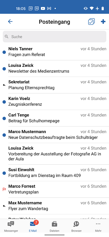Open Beitrag für Schulhomepage from Carl Tenge
Image resolution: width=109 pixels, height=237 pixels.
tap(54, 118)
